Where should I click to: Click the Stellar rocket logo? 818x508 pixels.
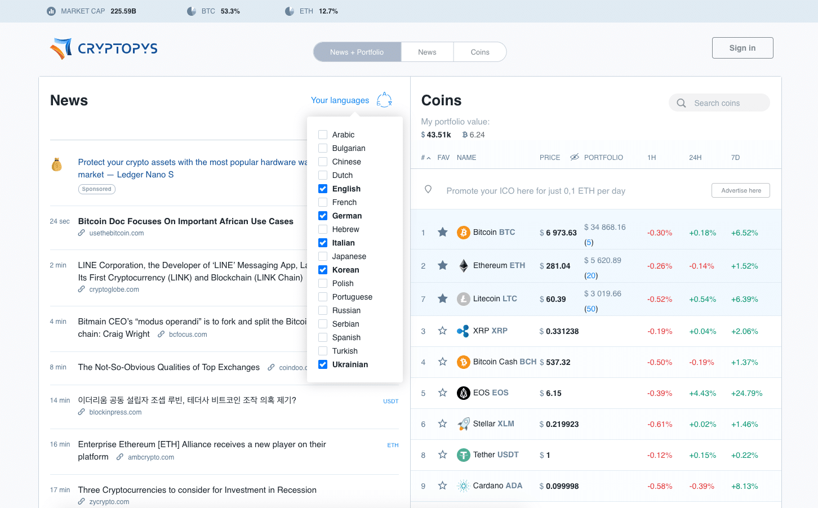(x=464, y=424)
